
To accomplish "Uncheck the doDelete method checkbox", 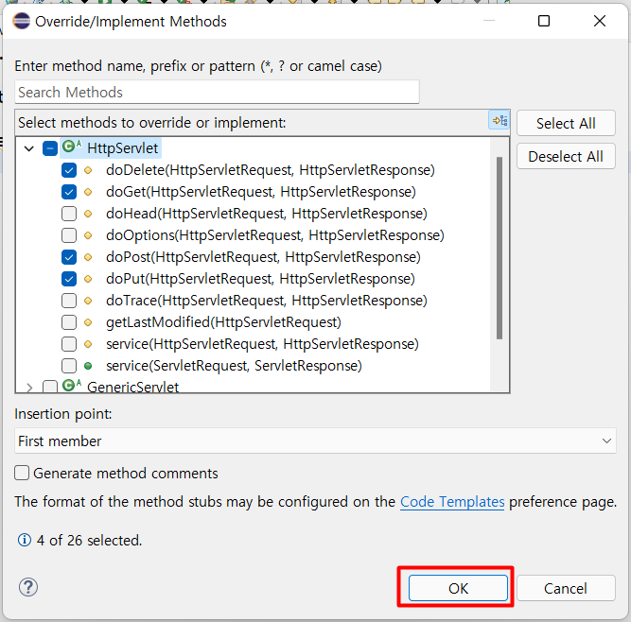I will click(x=69, y=170).
